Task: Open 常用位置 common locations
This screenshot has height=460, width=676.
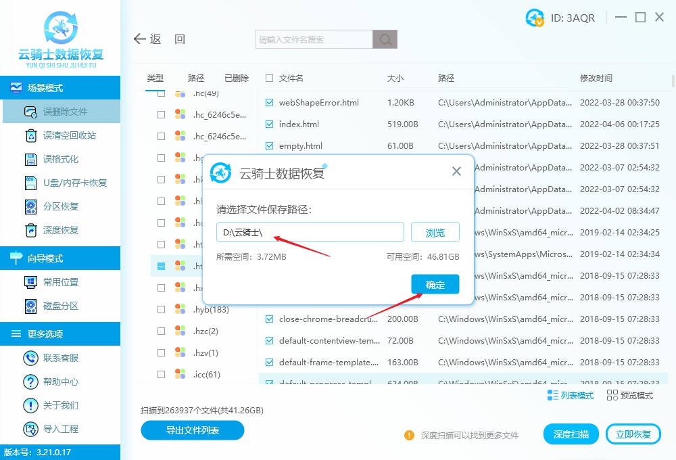Action: (x=52, y=282)
